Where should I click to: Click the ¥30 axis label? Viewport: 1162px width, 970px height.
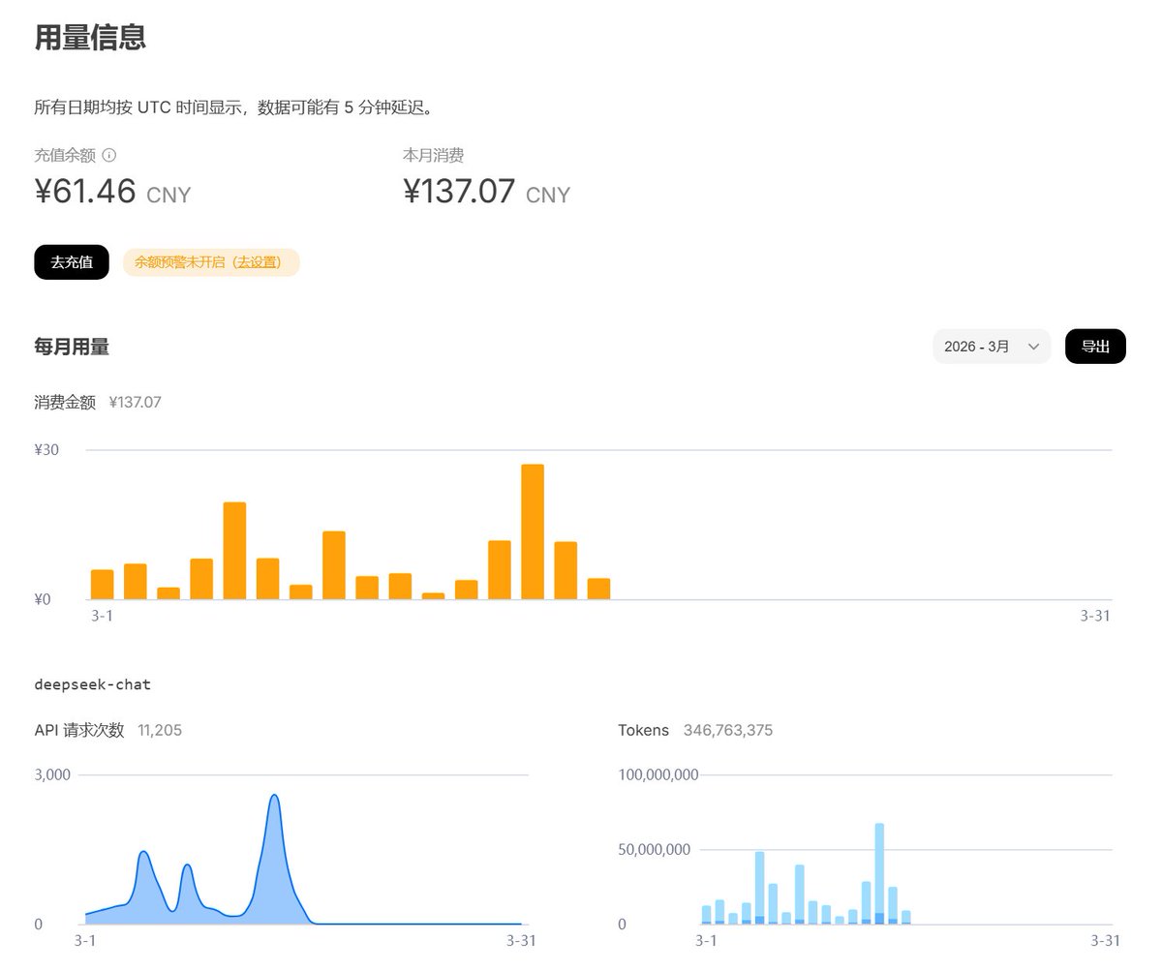[x=46, y=449]
